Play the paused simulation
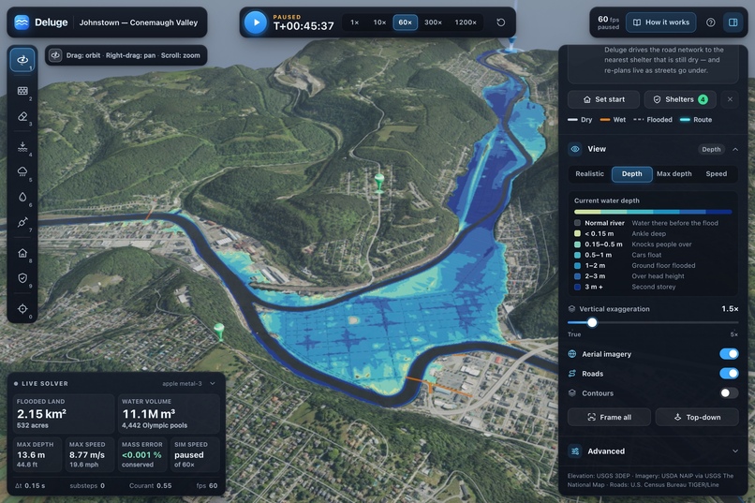This screenshot has width=755, height=503. point(256,22)
